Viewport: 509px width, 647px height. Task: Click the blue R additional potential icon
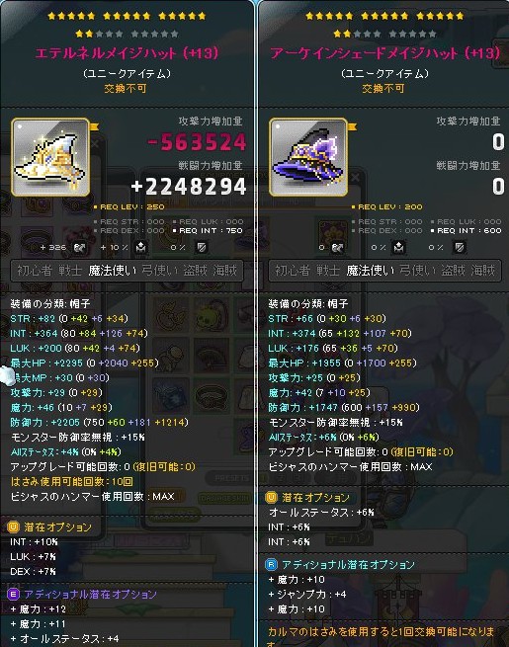[x=271, y=564]
